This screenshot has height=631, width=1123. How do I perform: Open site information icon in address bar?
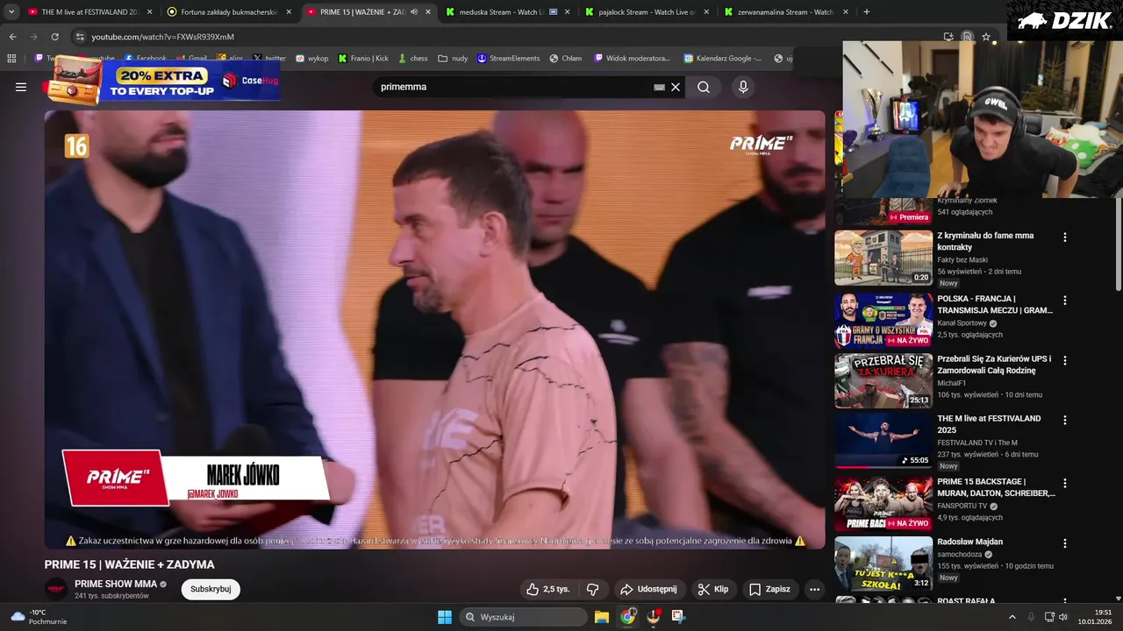click(x=80, y=37)
